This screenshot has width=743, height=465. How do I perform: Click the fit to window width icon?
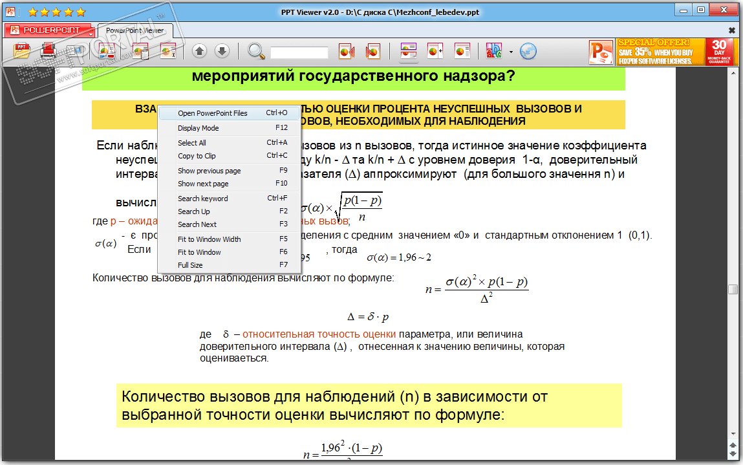(409, 50)
